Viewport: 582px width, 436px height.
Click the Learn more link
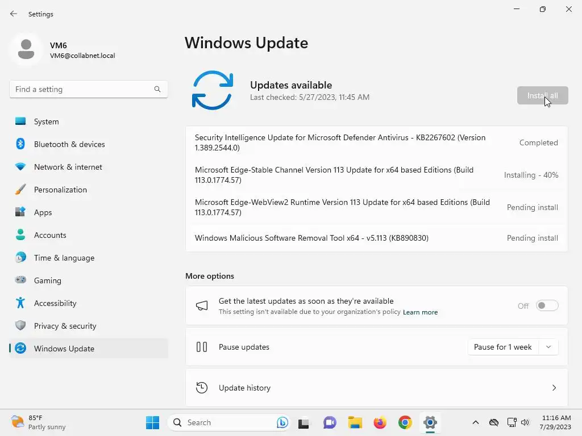click(420, 312)
